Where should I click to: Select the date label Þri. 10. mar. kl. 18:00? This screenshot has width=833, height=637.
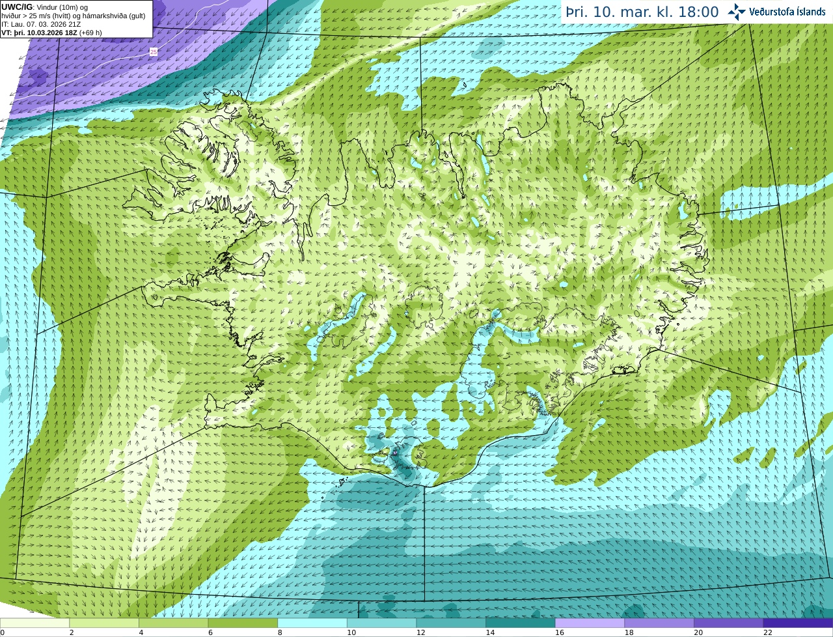(642, 12)
